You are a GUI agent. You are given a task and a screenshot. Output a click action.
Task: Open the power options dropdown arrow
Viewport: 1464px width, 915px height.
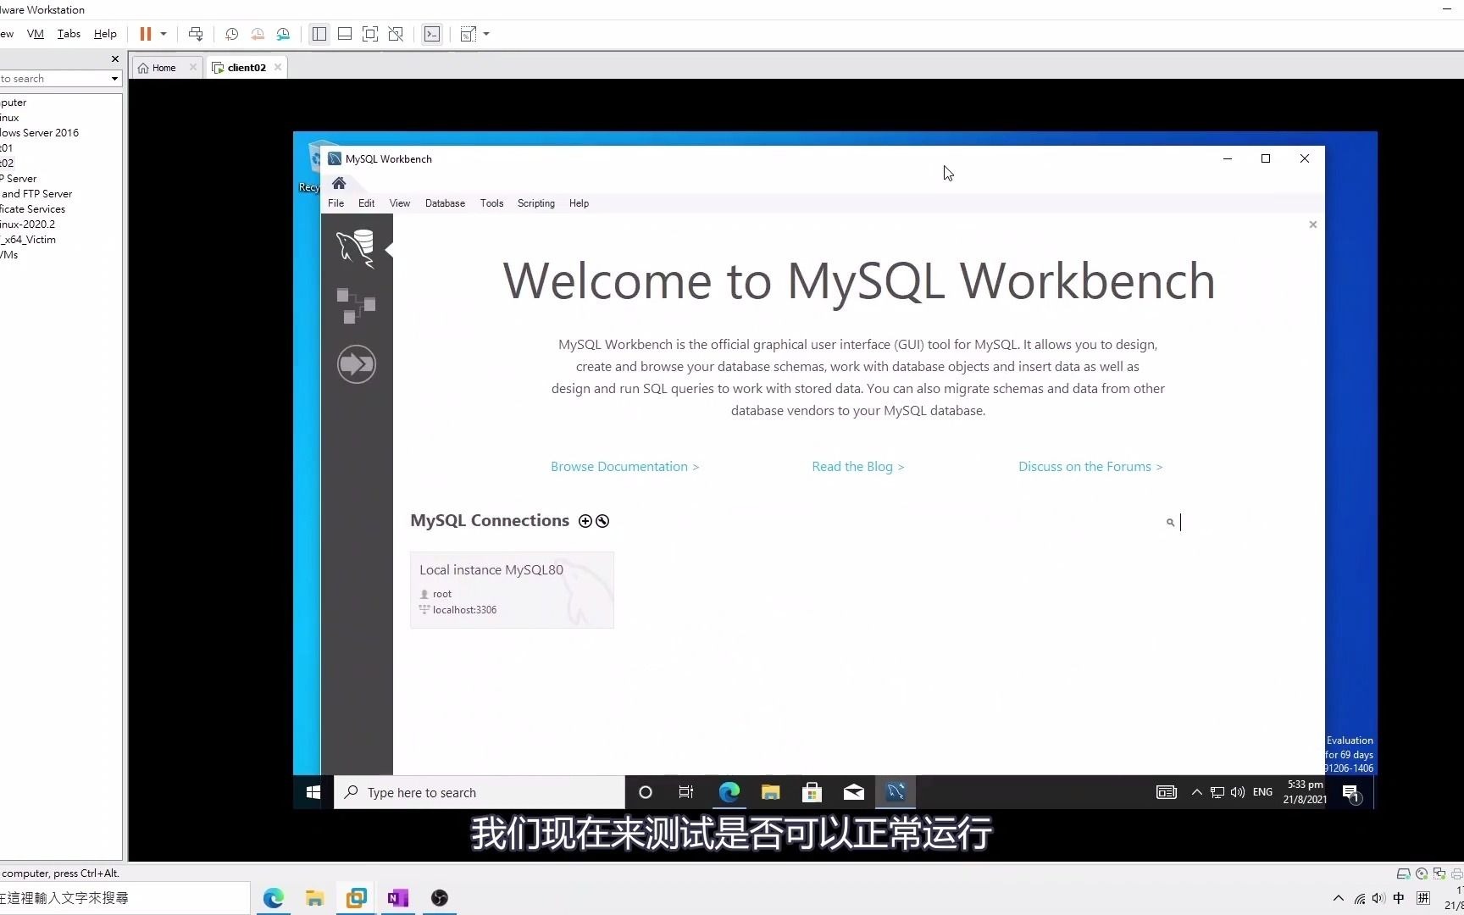coord(164,34)
